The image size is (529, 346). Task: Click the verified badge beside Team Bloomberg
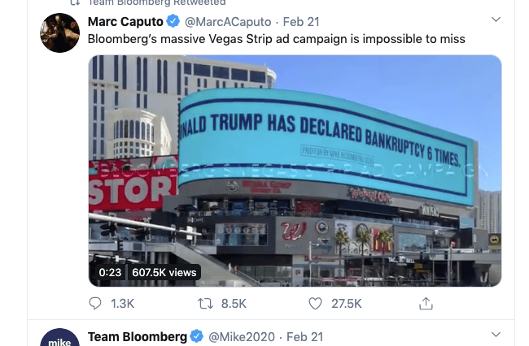[196, 336]
